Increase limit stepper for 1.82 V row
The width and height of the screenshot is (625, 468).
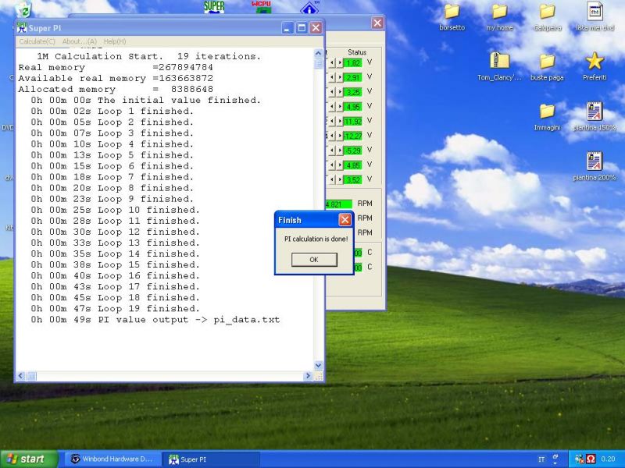point(340,63)
